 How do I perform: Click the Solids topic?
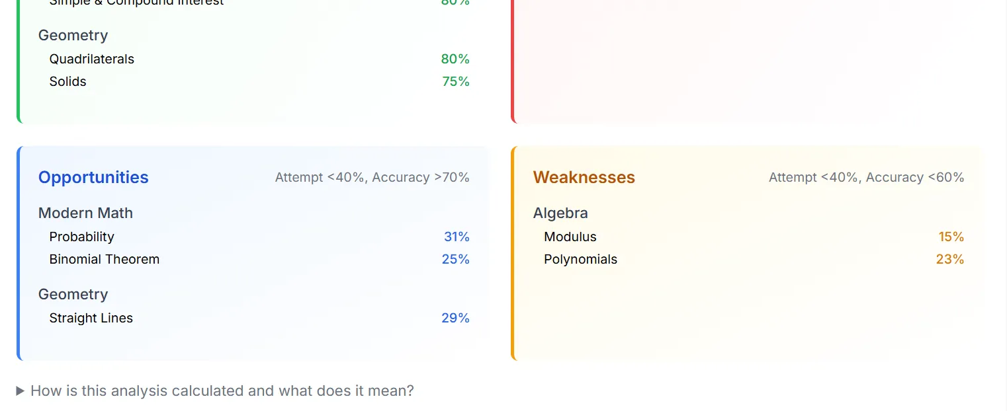68,81
